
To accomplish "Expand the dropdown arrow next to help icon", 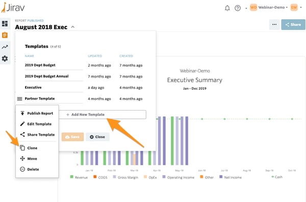I will (246, 8).
